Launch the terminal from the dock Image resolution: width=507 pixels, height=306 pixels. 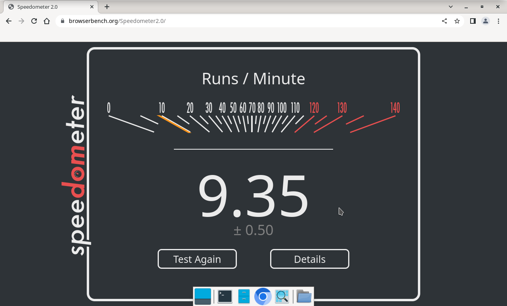click(x=225, y=296)
